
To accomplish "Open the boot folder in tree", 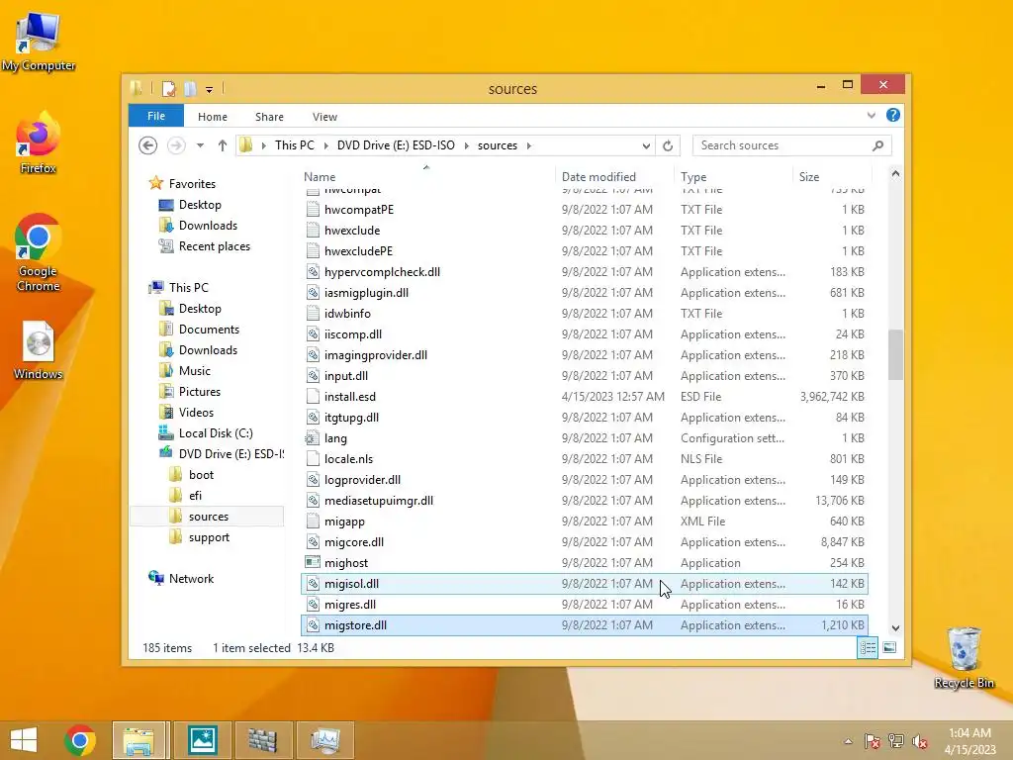I will [201, 474].
